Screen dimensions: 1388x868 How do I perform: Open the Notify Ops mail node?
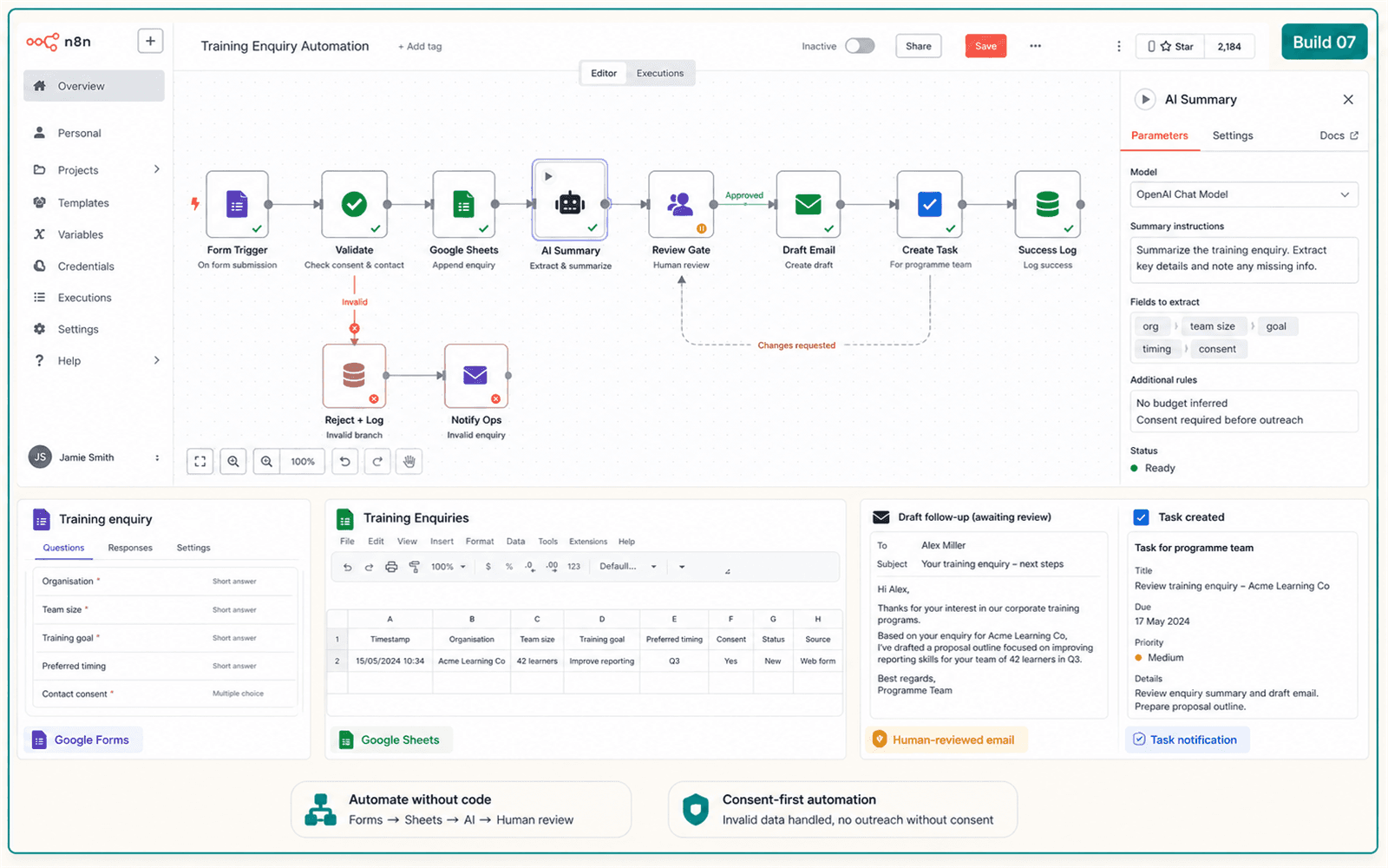[x=475, y=376]
